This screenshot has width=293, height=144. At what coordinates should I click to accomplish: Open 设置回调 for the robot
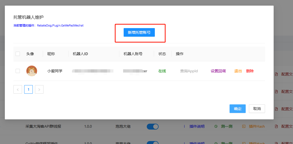[218, 71]
